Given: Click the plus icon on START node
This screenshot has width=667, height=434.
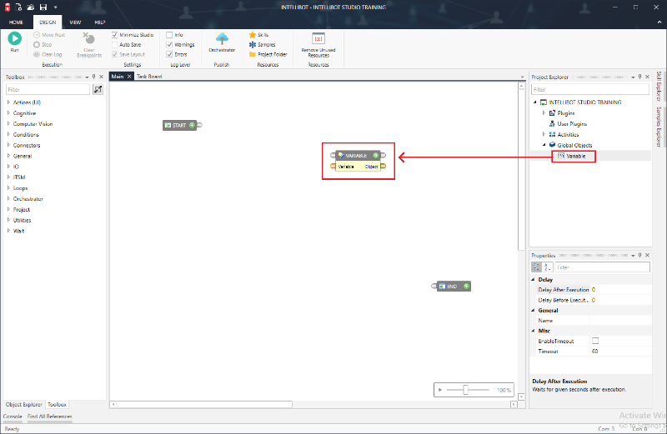Looking at the screenshot, I should tap(192, 125).
